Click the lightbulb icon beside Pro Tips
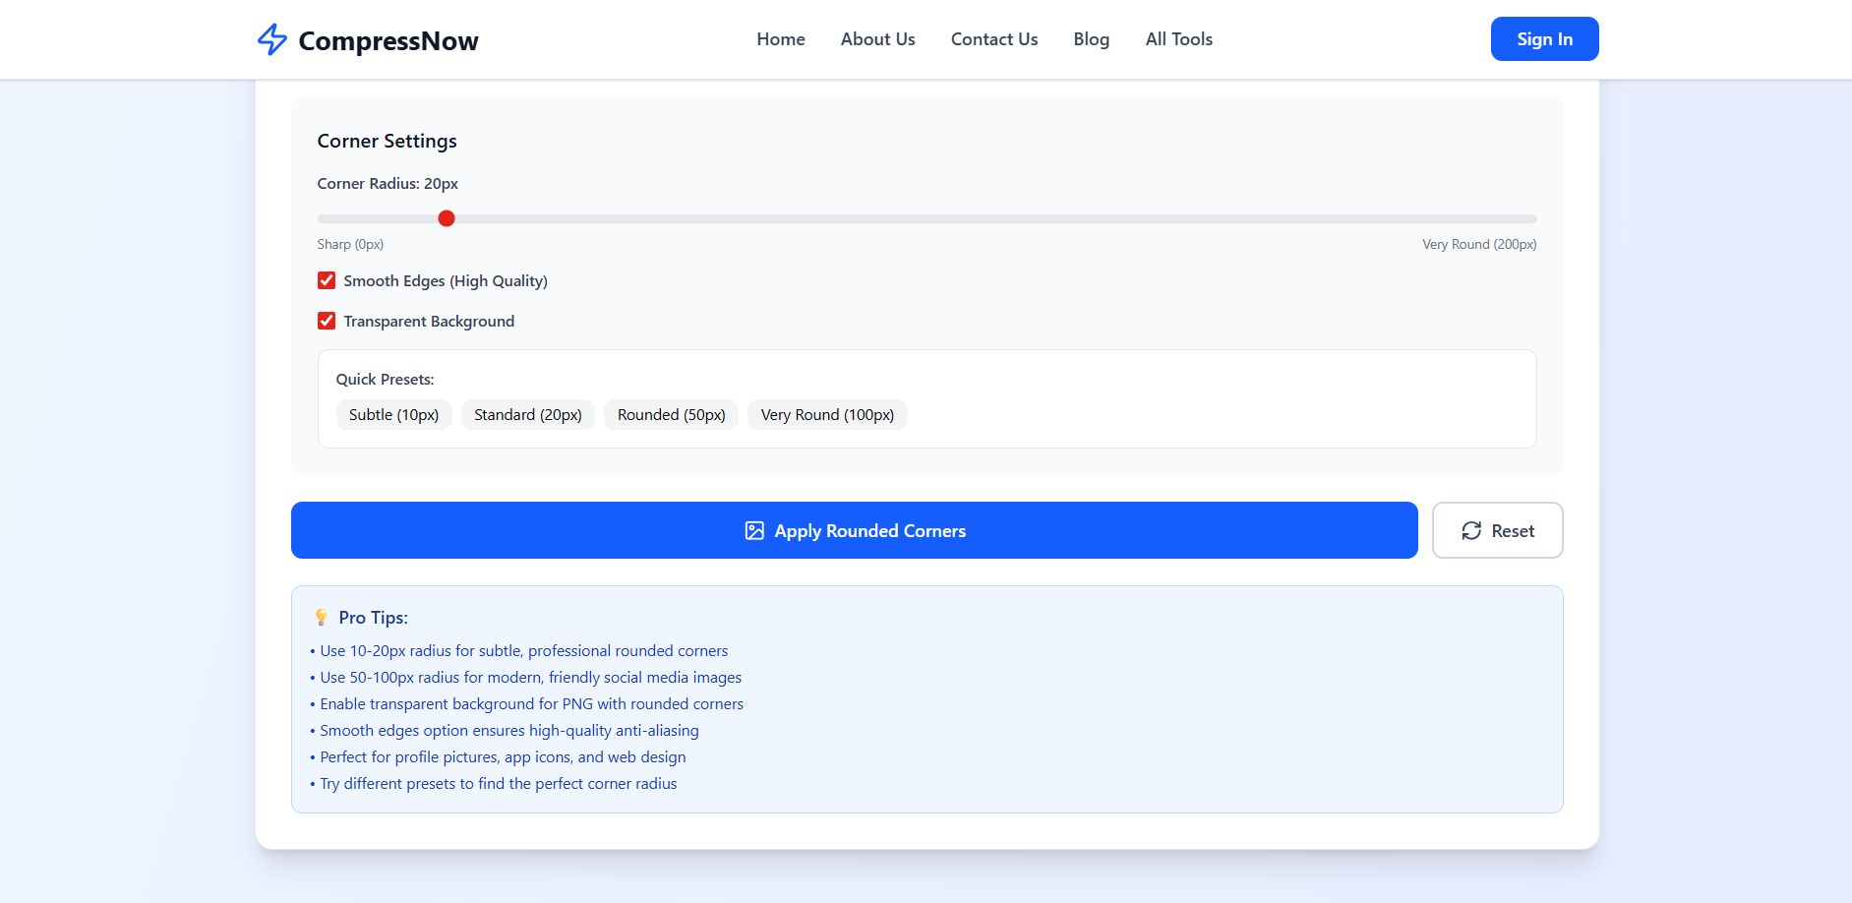This screenshot has height=903, width=1852. click(x=321, y=618)
